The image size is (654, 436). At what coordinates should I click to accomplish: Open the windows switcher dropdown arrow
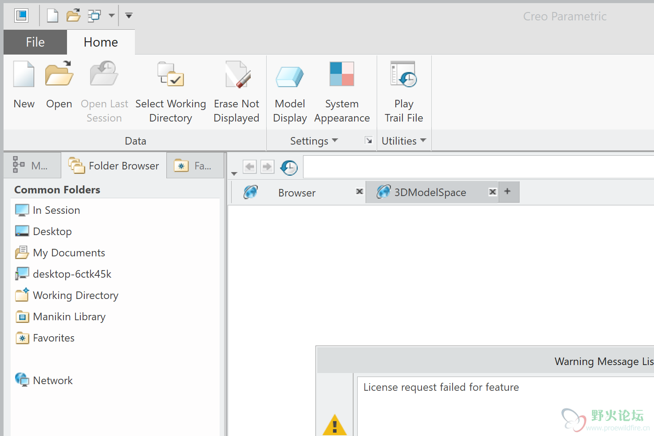(112, 16)
